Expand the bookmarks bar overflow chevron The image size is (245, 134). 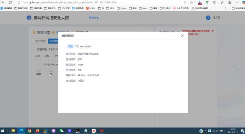(x=226, y=8)
